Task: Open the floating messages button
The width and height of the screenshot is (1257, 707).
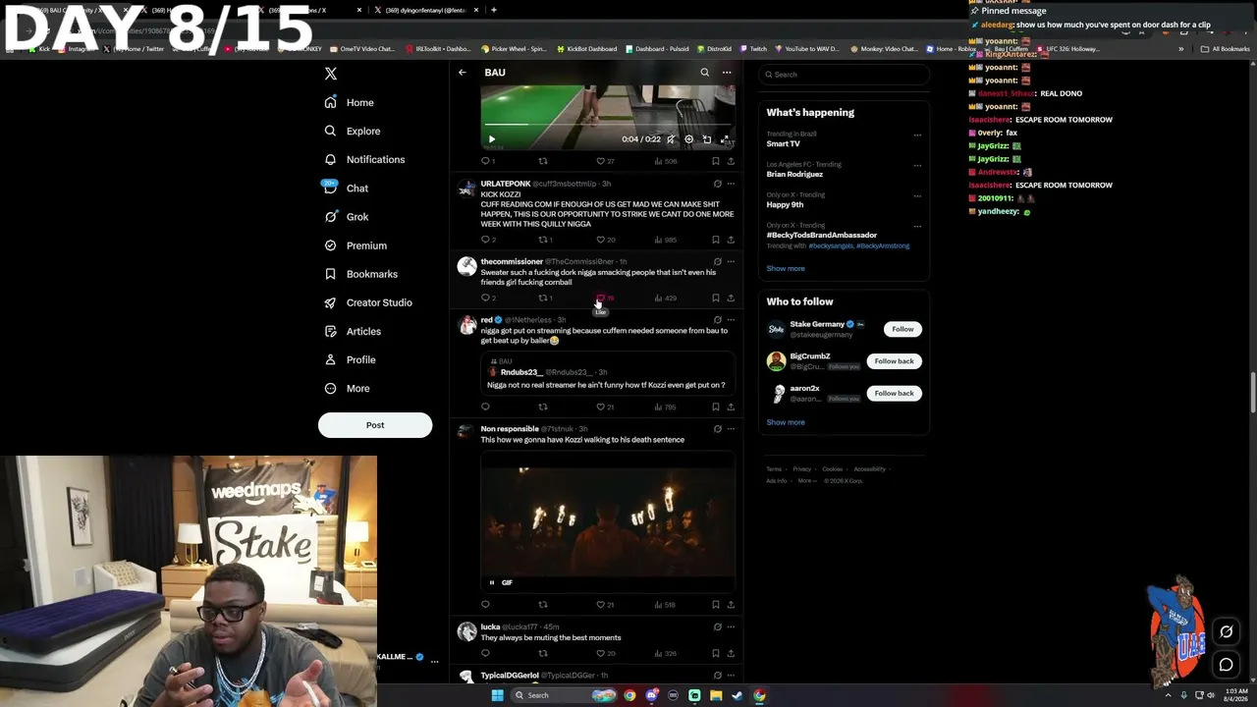Action: point(1226,665)
